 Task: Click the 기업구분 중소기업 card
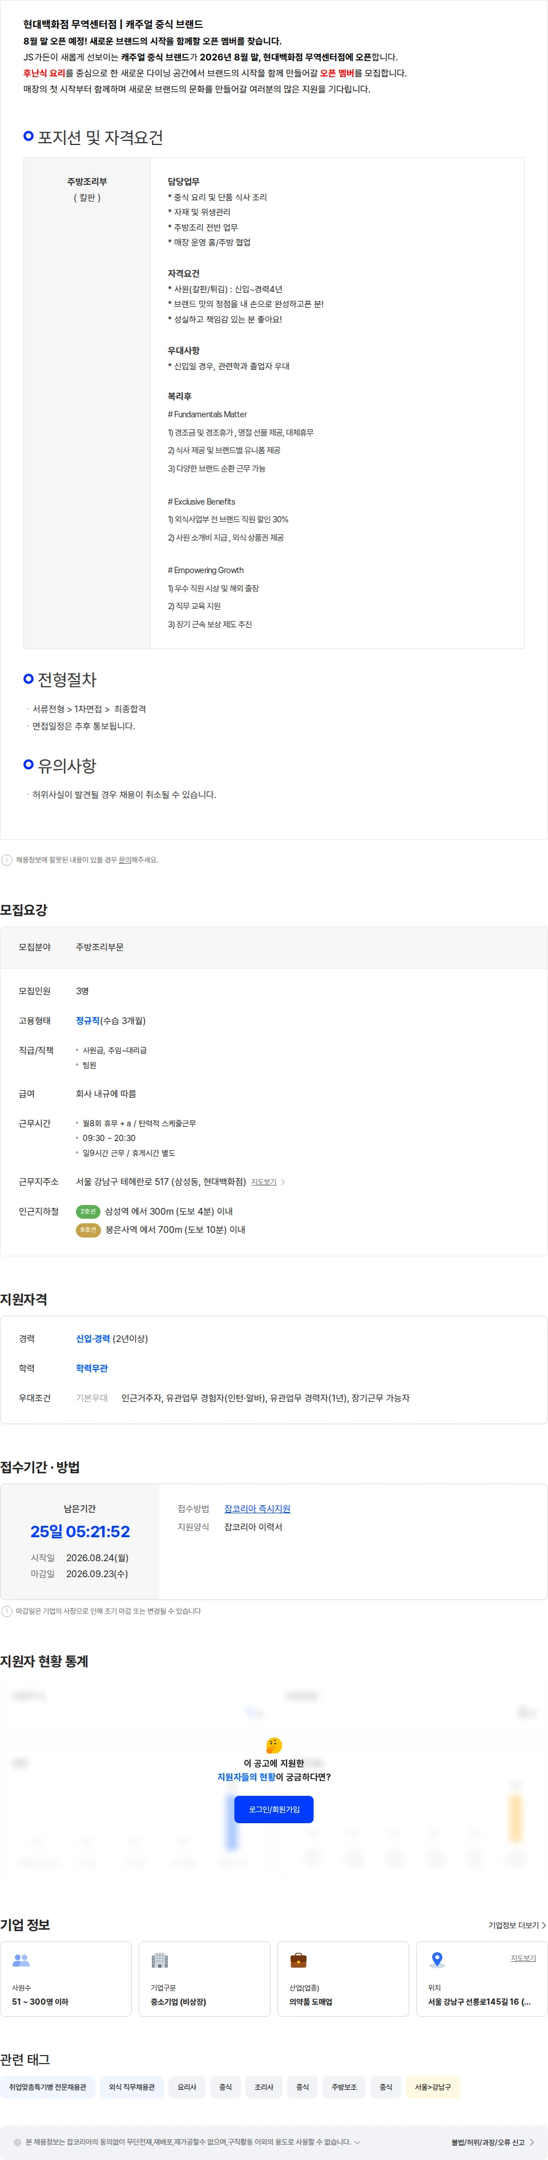click(204, 1978)
